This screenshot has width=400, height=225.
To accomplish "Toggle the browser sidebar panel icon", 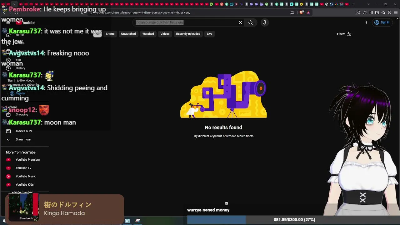I will 371,12.
